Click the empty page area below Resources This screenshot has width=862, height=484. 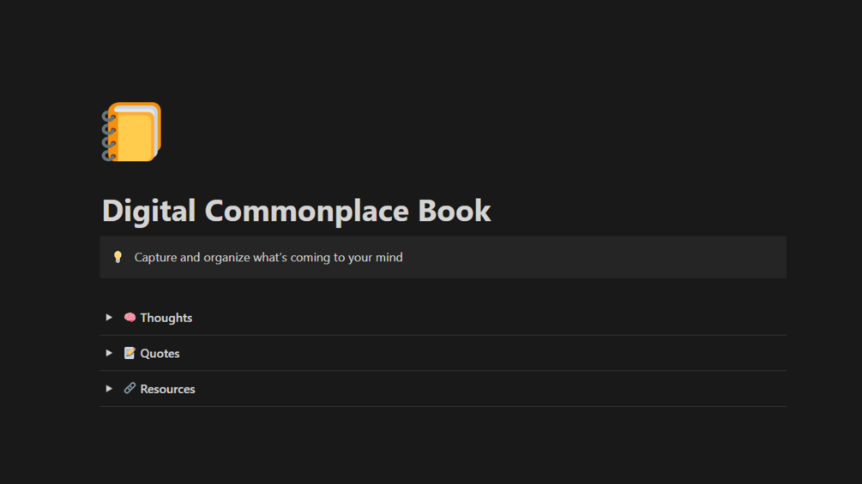(443, 445)
